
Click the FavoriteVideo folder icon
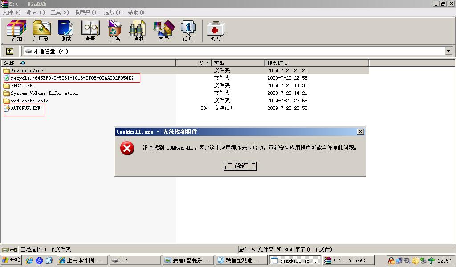[x=7, y=70]
